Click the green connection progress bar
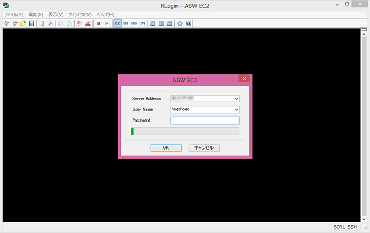Viewport: 370px width, 233px height. [185, 132]
